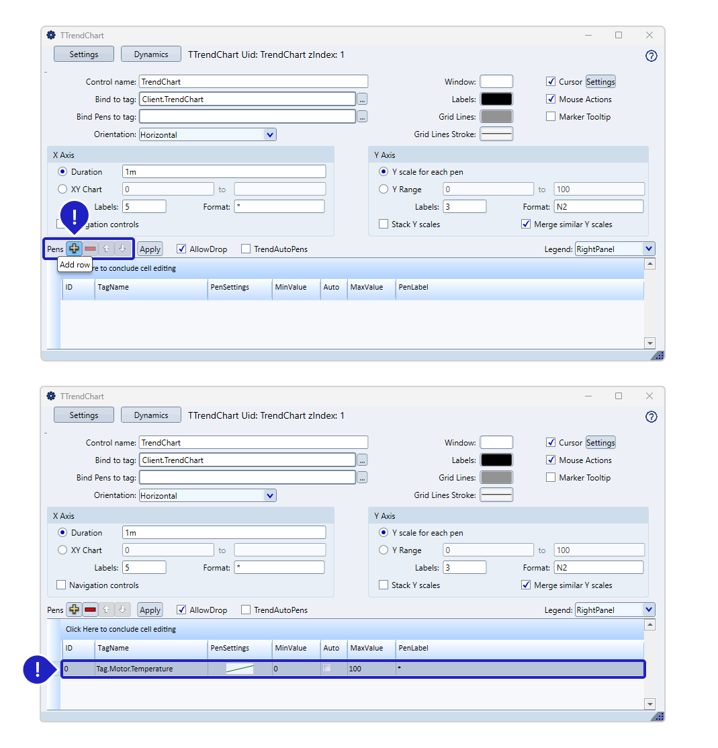Open the Orientation dropdown in the upper window
Image resolution: width=718 pixels, height=748 pixels.
(x=269, y=134)
